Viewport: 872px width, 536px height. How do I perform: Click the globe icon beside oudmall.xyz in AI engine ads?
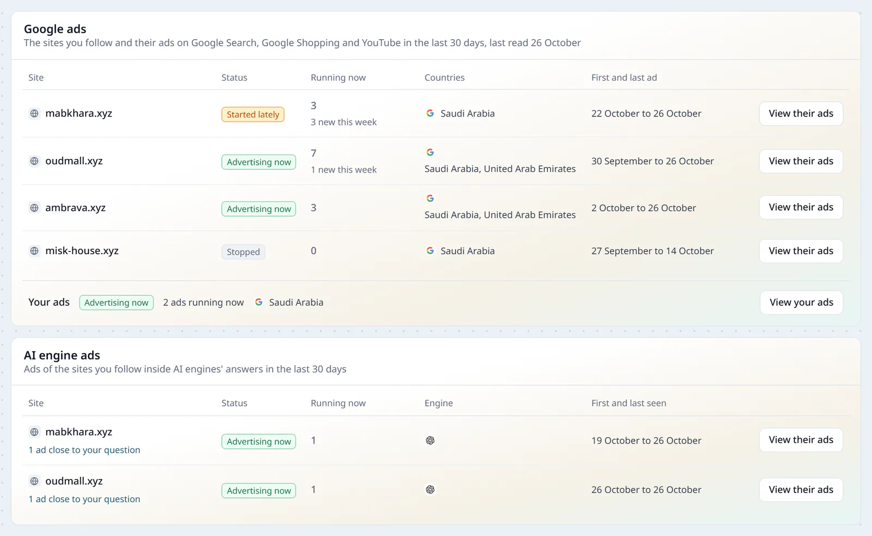click(34, 481)
